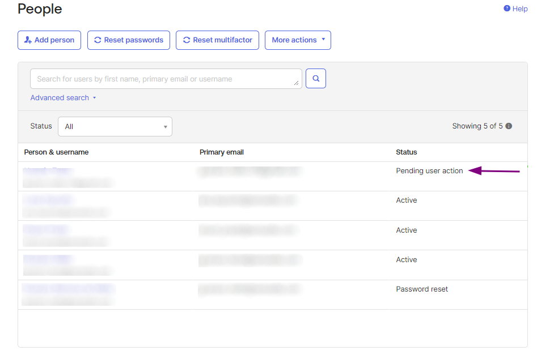Click the Reset multifactor button
Image resolution: width=558 pixels, height=355 pixels.
pyautogui.click(x=217, y=40)
